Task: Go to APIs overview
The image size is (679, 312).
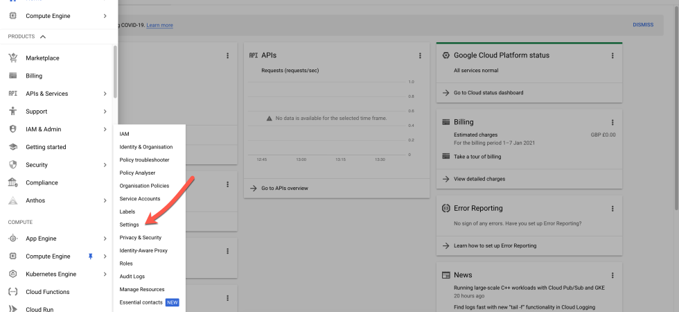Action: click(285, 188)
